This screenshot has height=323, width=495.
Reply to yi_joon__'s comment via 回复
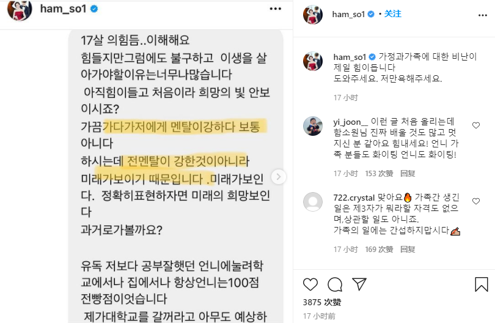(408, 174)
